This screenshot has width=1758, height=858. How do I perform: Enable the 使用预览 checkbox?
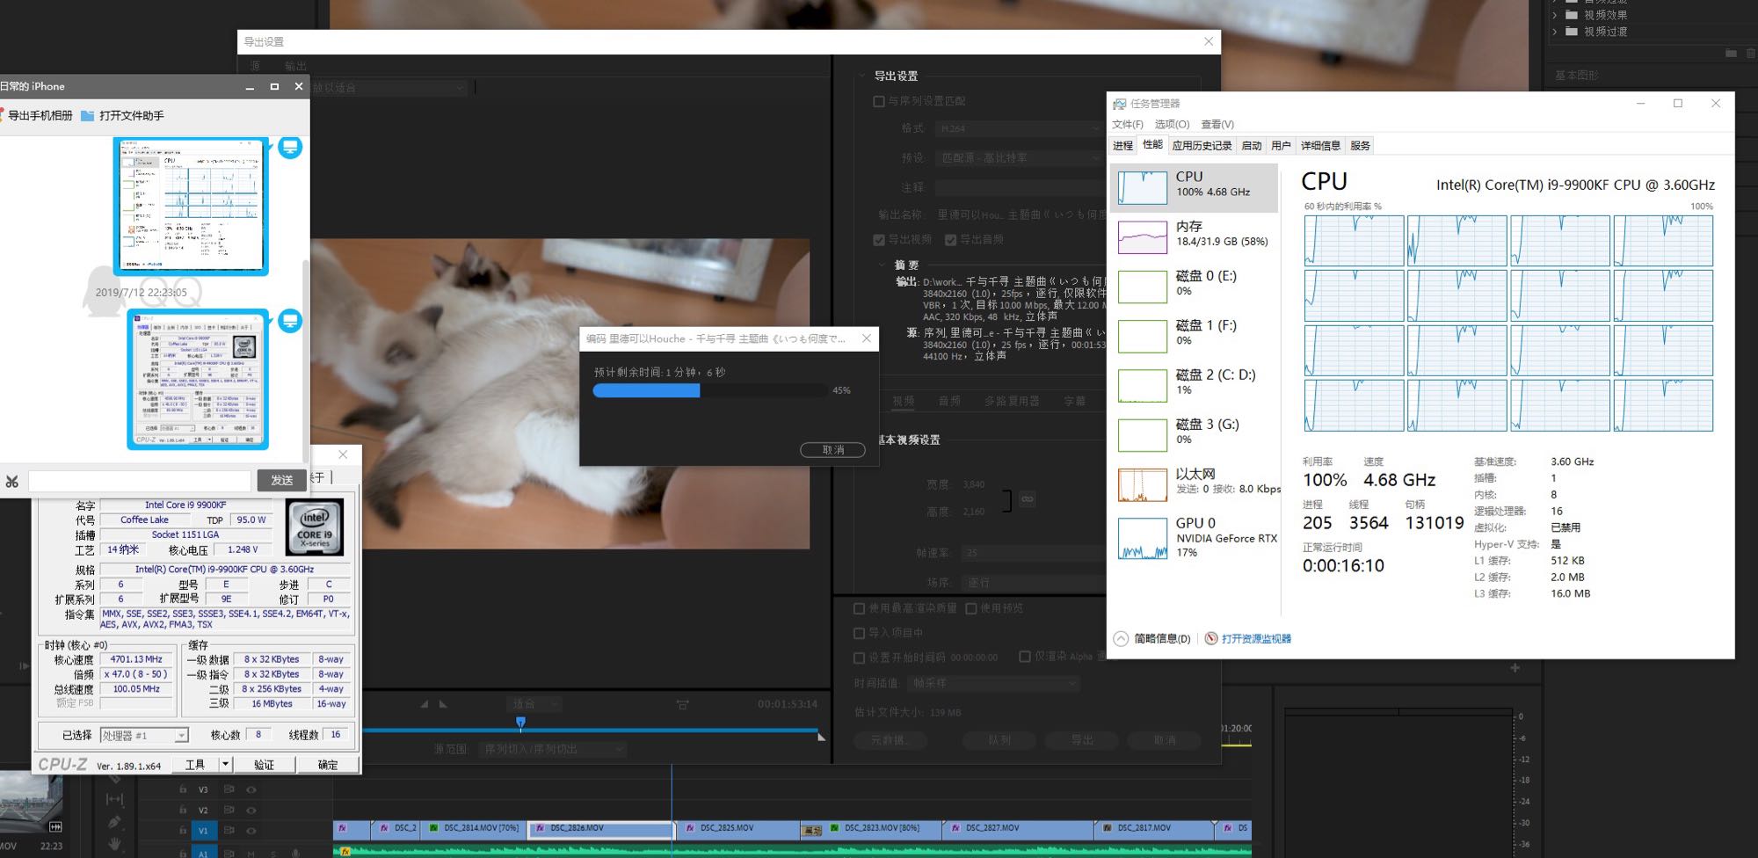click(x=971, y=608)
